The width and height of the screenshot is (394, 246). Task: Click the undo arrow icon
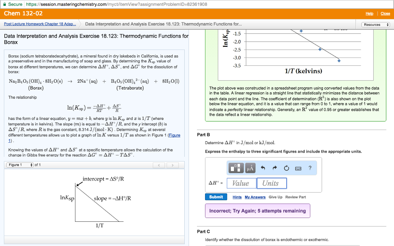pyautogui.click(x=263, y=168)
